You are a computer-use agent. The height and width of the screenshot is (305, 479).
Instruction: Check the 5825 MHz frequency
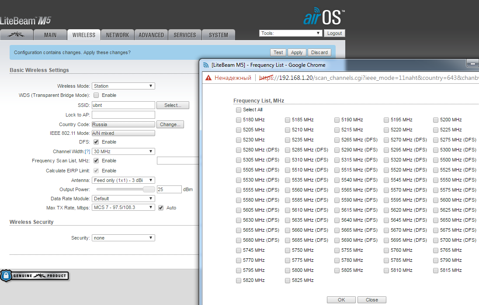(x=288, y=281)
